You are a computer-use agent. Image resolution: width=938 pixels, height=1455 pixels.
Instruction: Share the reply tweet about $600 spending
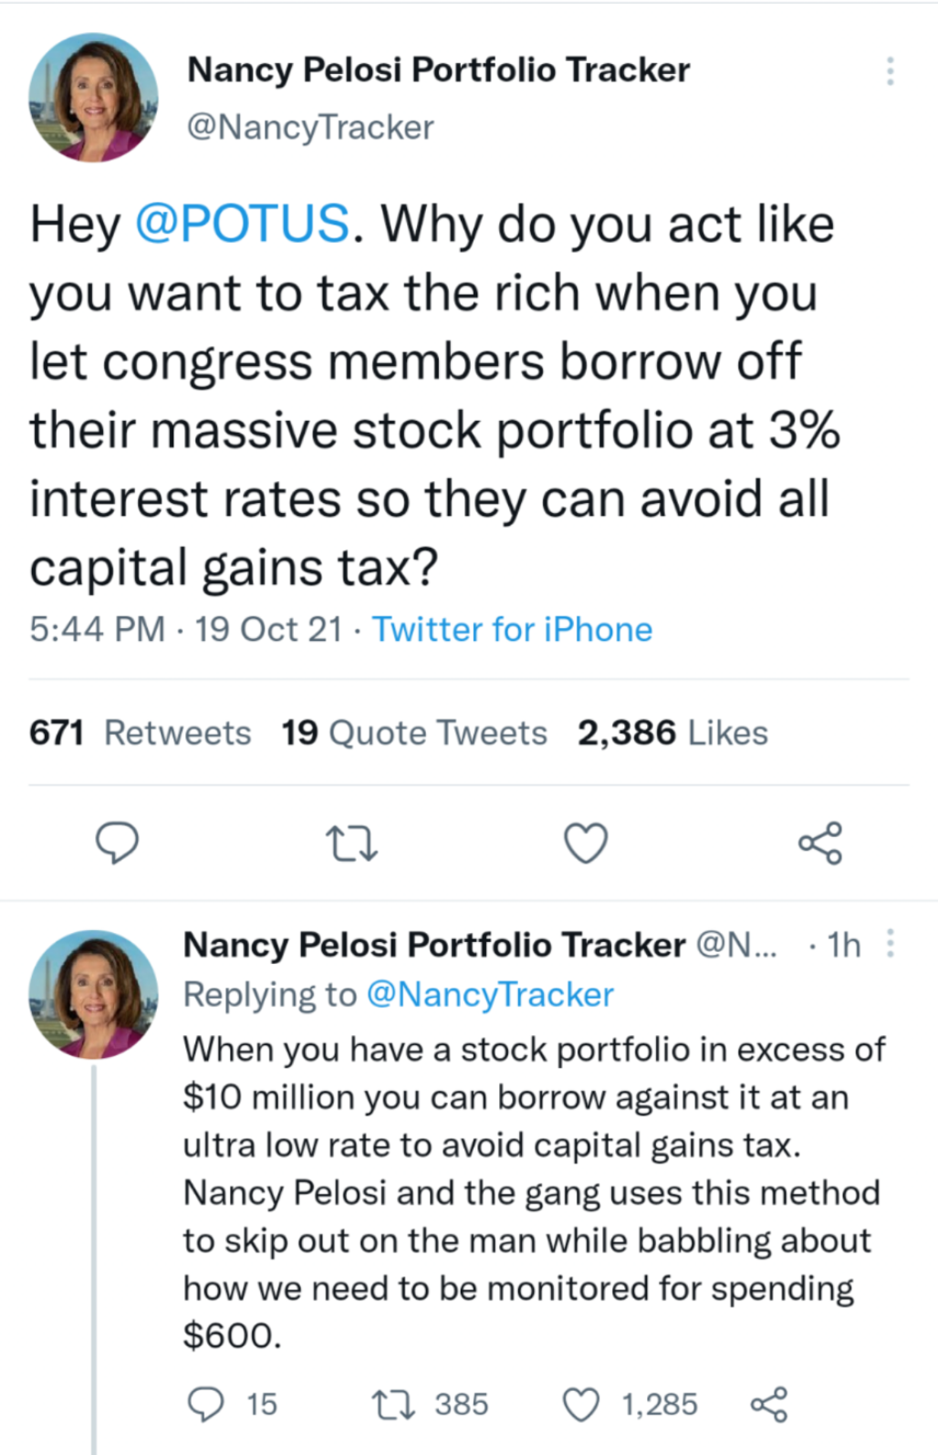tap(769, 1404)
